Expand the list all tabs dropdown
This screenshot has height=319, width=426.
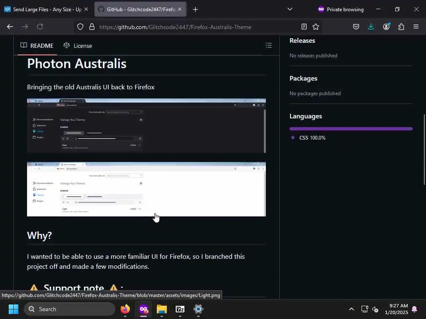click(x=290, y=9)
